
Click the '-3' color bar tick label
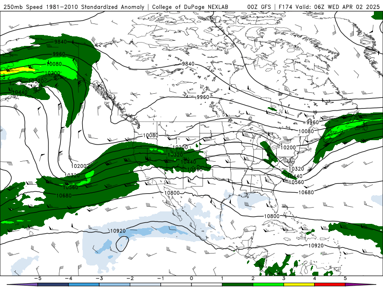pos(99,278)
